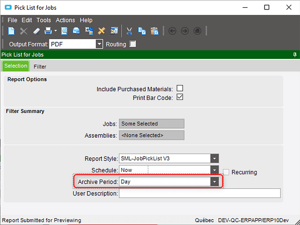
Task: Click the Jobs 'Some Selected' field
Action: click(151, 124)
